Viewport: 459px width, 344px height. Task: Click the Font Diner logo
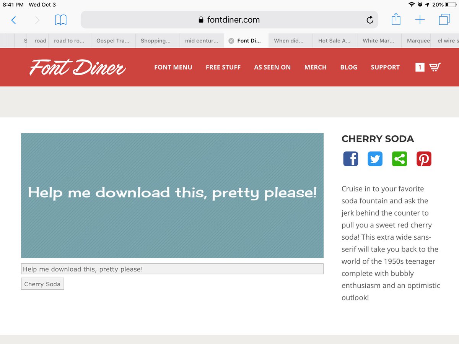pos(78,67)
